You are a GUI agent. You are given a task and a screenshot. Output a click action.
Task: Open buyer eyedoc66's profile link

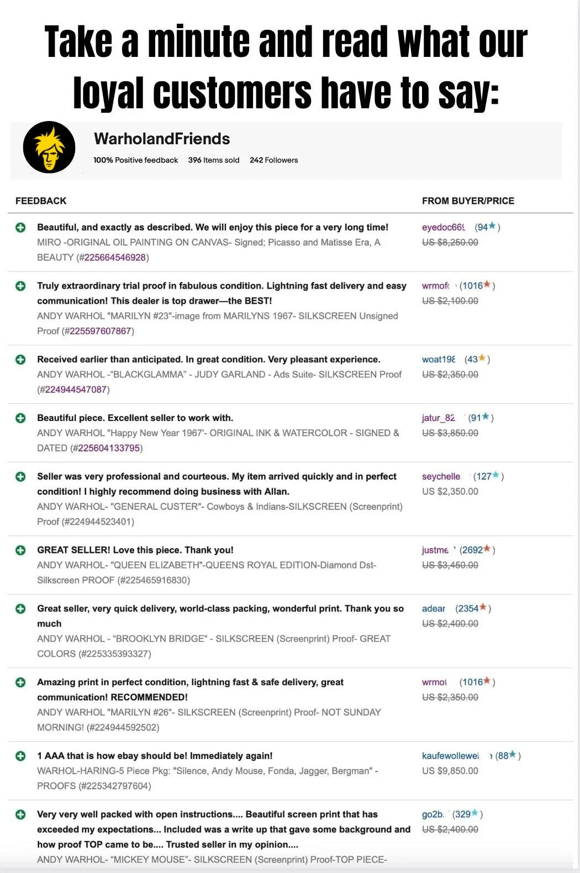[x=442, y=227]
